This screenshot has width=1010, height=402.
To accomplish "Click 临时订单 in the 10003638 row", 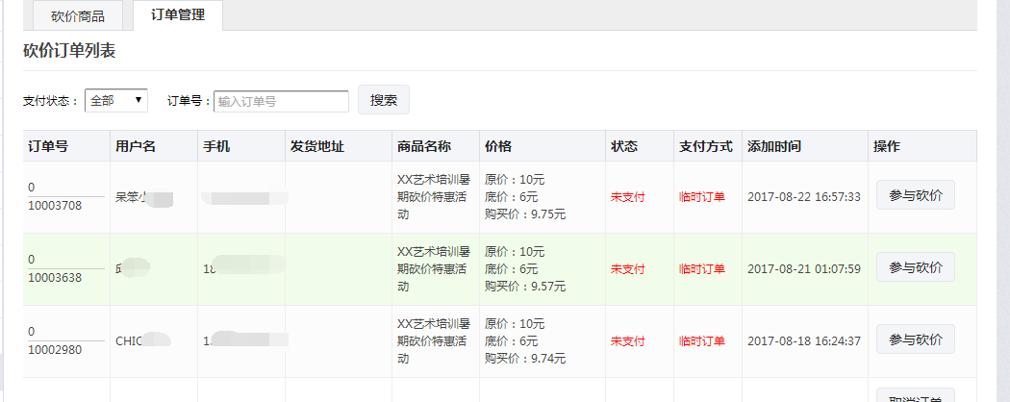I will point(702,269).
